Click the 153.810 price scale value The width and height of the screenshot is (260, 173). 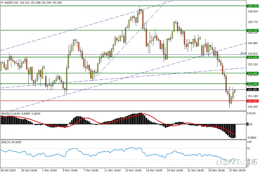tap(252, 54)
